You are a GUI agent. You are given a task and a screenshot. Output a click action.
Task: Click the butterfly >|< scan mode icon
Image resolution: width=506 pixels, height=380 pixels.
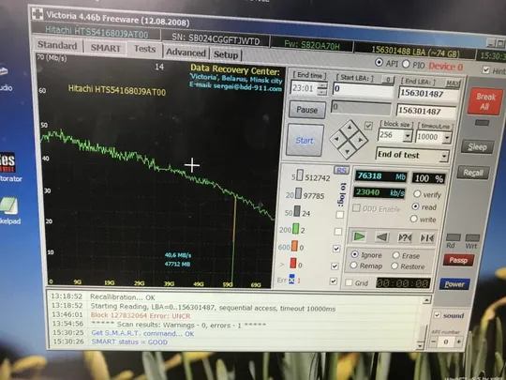[427, 238]
